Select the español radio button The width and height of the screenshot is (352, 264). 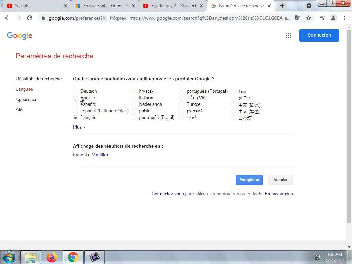pos(75,104)
